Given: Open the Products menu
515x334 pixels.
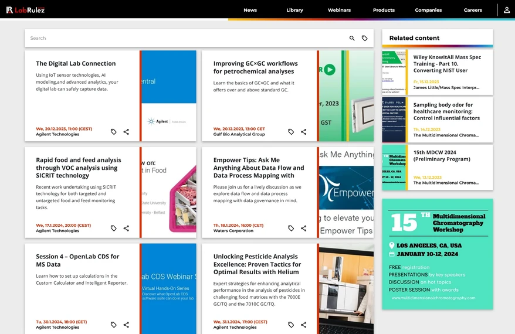Looking at the screenshot, I should 384,10.
